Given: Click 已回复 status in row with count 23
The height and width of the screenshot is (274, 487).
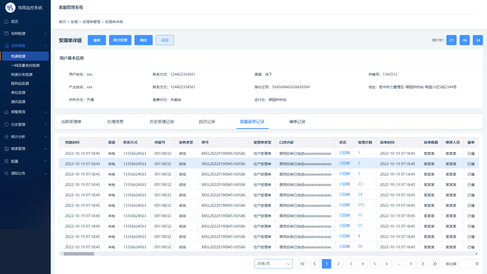Looking at the screenshot, I should point(345,184).
